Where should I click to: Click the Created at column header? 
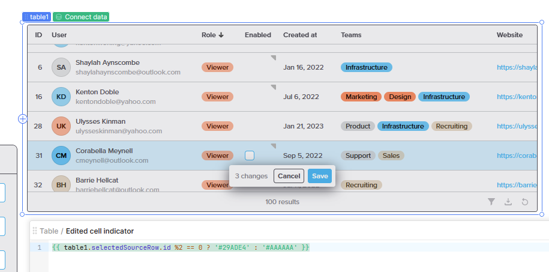pos(300,35)
